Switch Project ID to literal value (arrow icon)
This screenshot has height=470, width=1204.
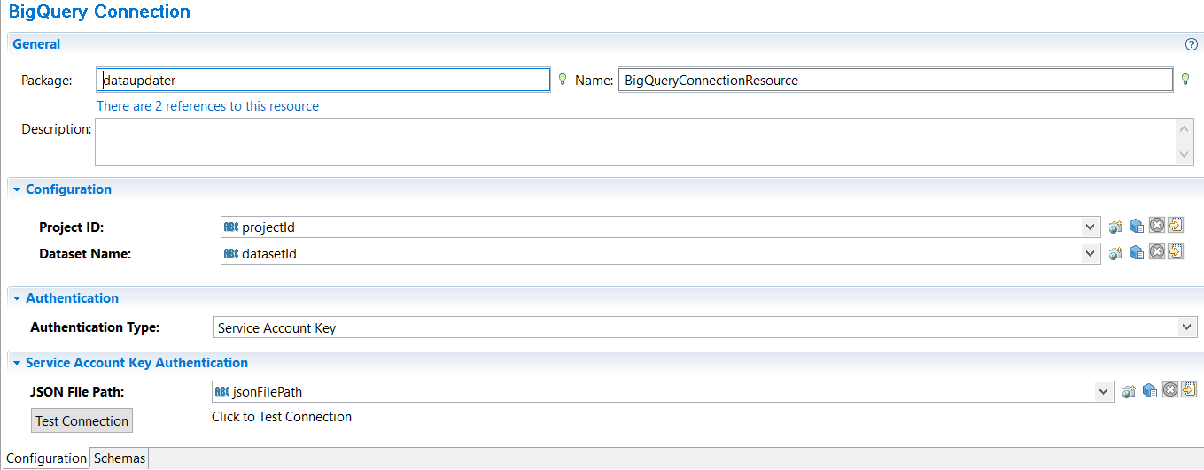[1176, 225]
